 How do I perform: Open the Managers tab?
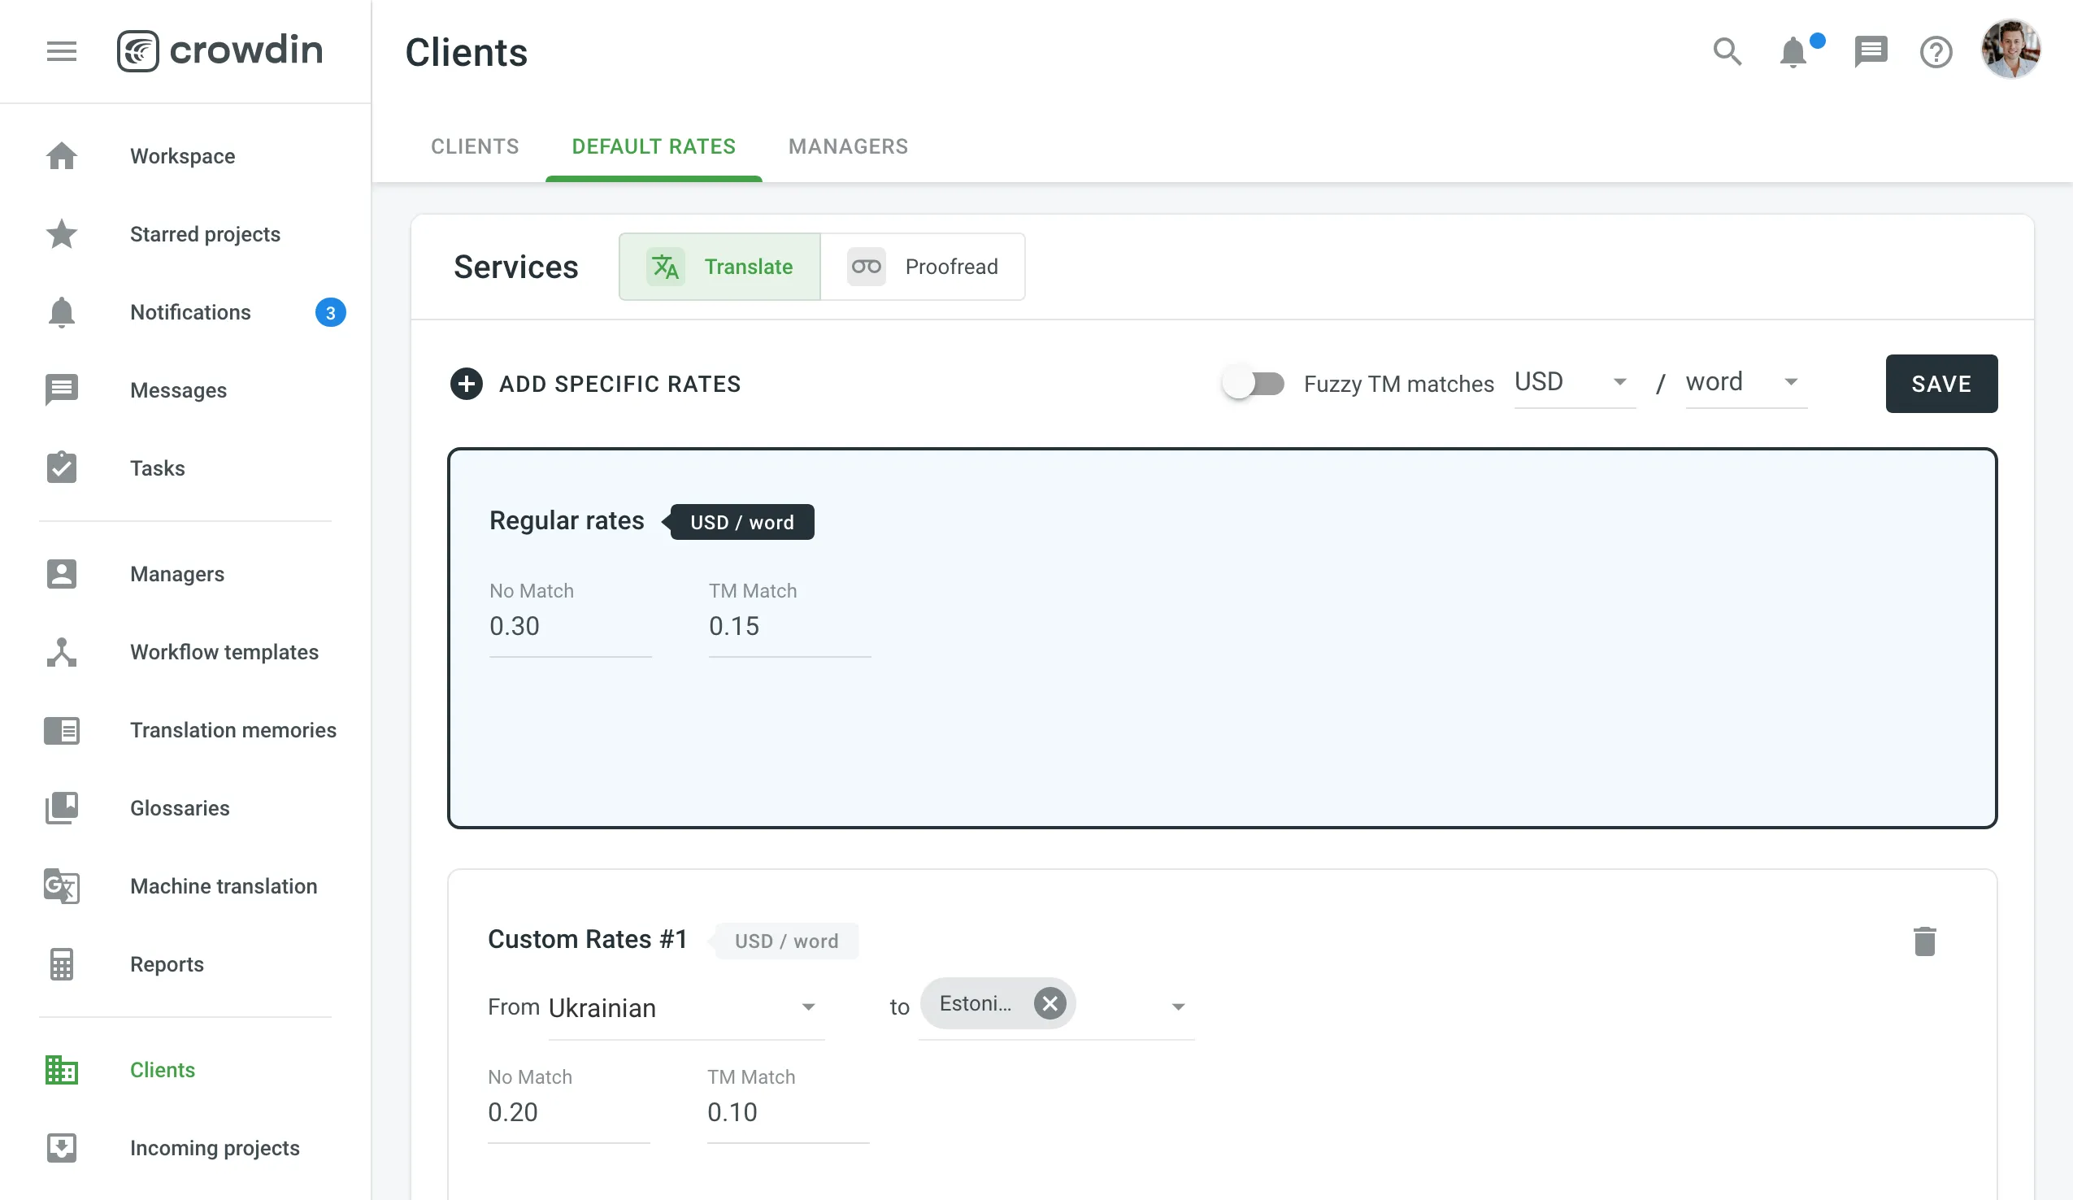848,146
